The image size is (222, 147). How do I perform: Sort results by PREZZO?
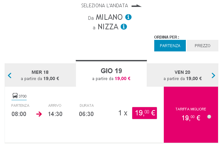point(203,45)
